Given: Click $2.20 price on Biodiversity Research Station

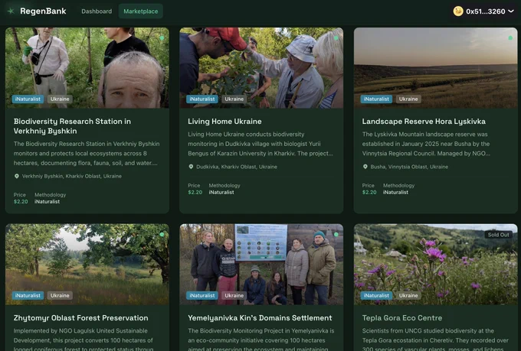Looking at the screenshot, I should (21, 201).
